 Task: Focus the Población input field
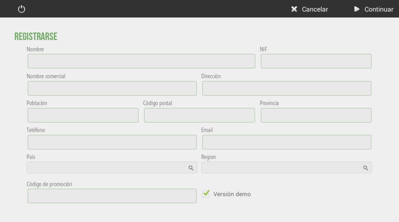[83, 115]
